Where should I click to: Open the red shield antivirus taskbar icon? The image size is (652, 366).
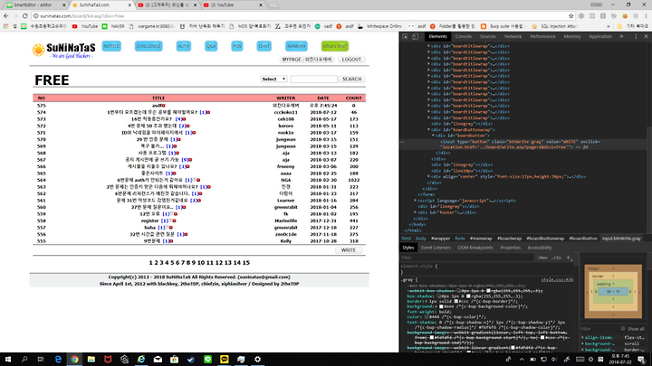(x=108, y=360)
